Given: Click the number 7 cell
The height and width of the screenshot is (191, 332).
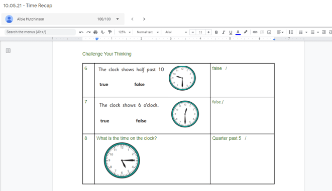Looking at the screenshot, I should (x=88, y=115).
